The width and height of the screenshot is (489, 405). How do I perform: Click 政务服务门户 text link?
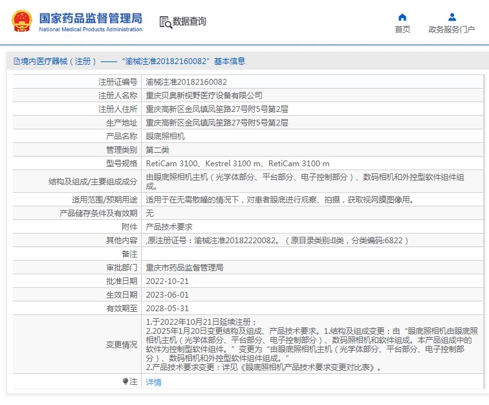(451, 29)
